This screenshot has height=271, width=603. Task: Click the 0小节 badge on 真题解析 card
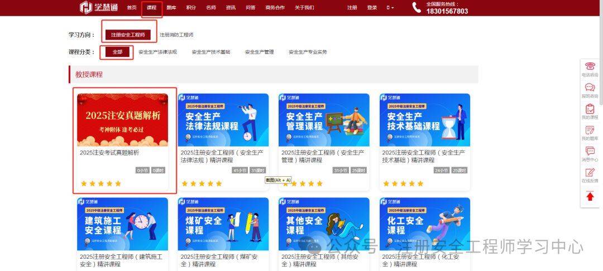(x=142, y=170)
